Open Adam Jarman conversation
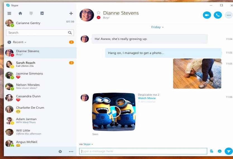This screenshot has width=233, height=159. pos(40,121)
